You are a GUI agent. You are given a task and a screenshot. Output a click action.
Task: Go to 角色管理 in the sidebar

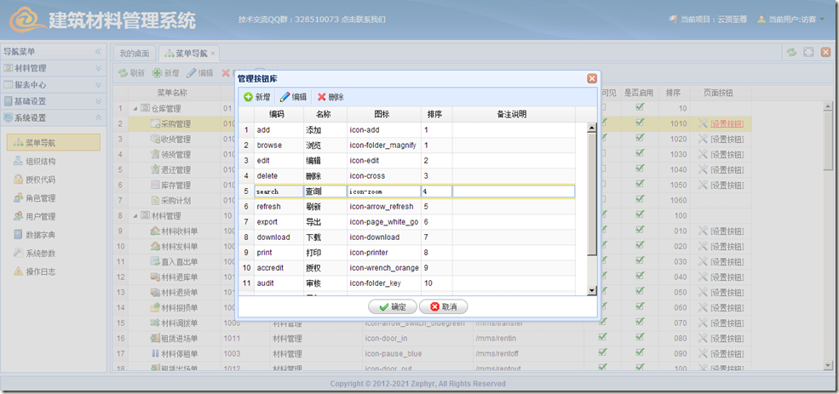click(x=40, y=198)
